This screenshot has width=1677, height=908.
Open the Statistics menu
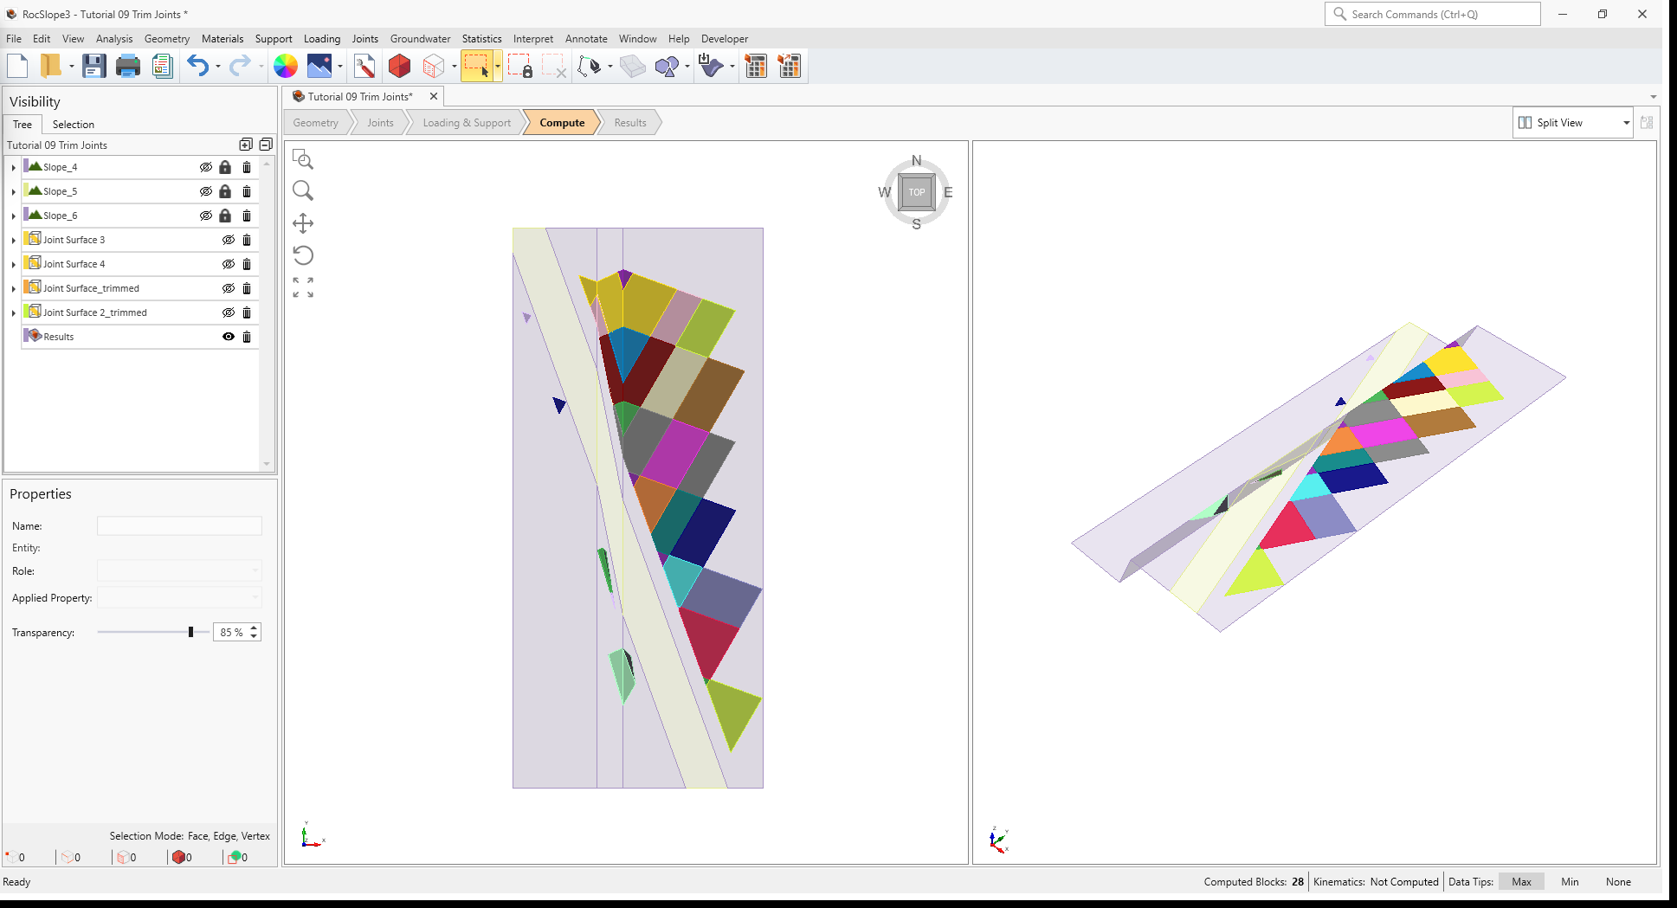point(481,39)
